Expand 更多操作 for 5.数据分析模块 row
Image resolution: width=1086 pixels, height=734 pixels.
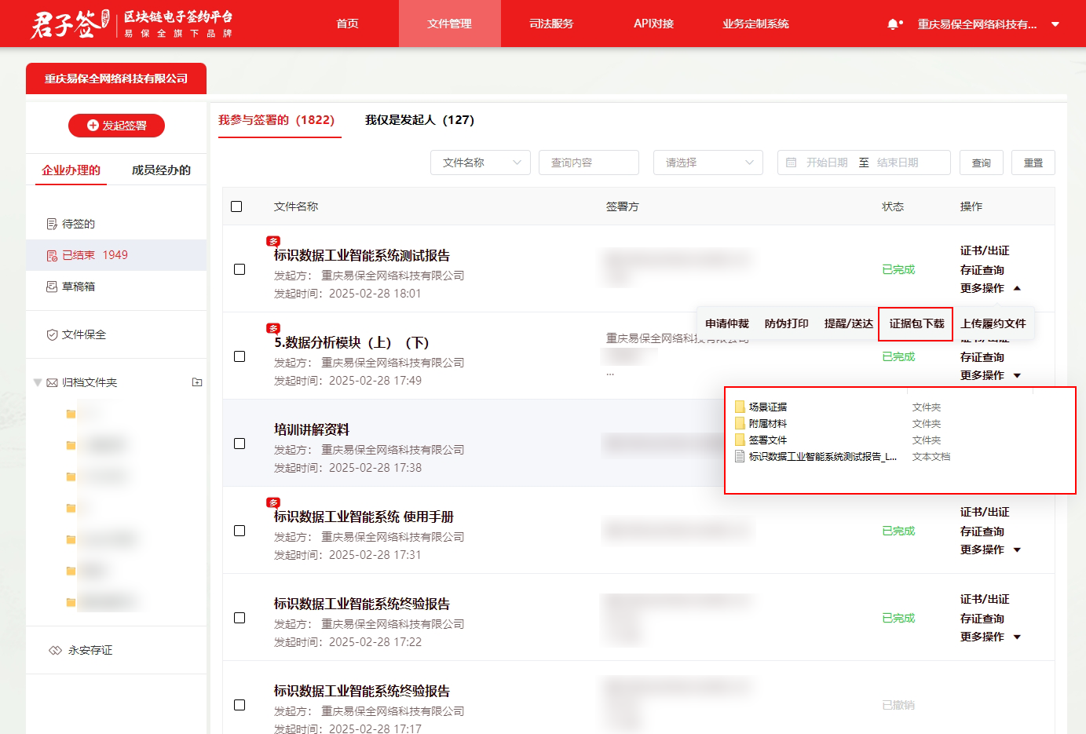(990, 375)
